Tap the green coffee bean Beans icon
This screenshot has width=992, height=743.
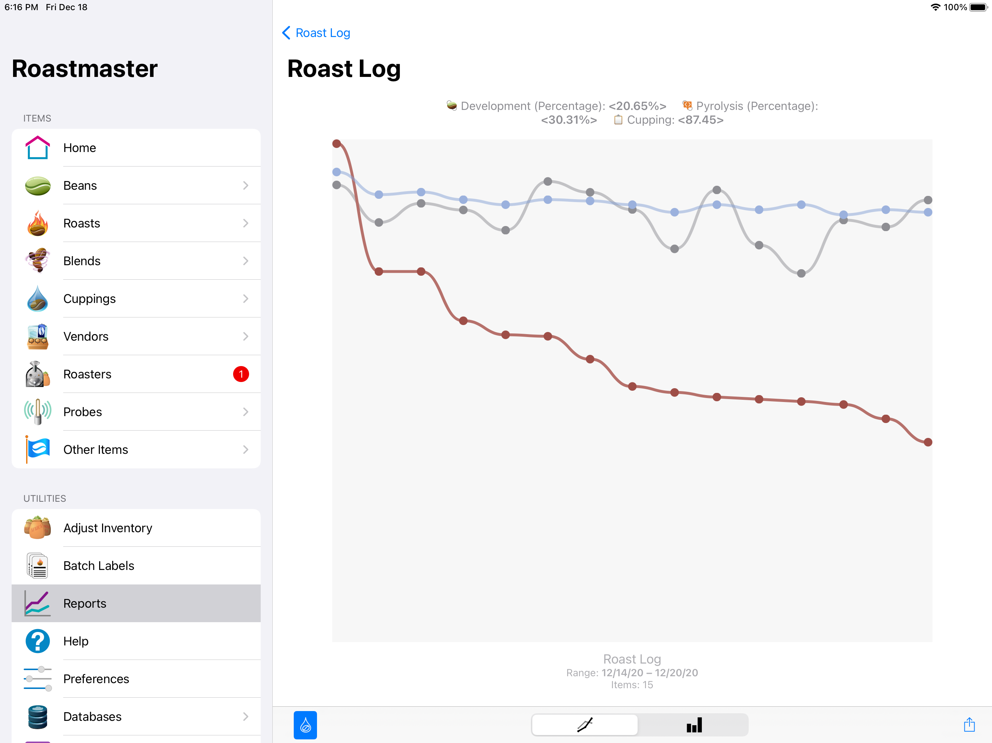(38, 185)
